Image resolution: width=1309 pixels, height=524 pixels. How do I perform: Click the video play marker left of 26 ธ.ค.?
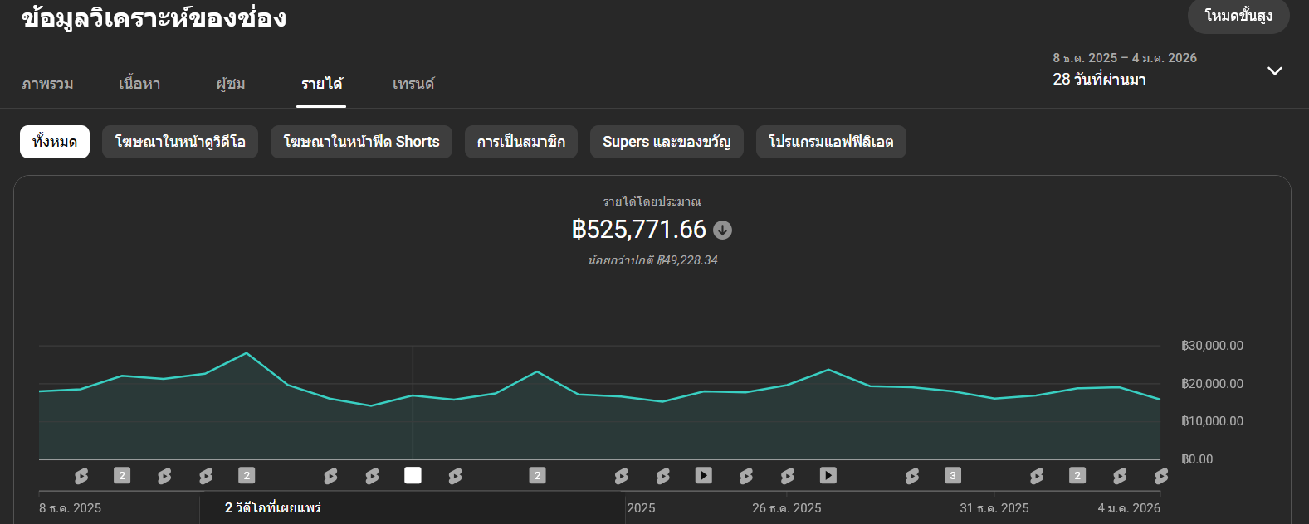(x=703, y=475)
